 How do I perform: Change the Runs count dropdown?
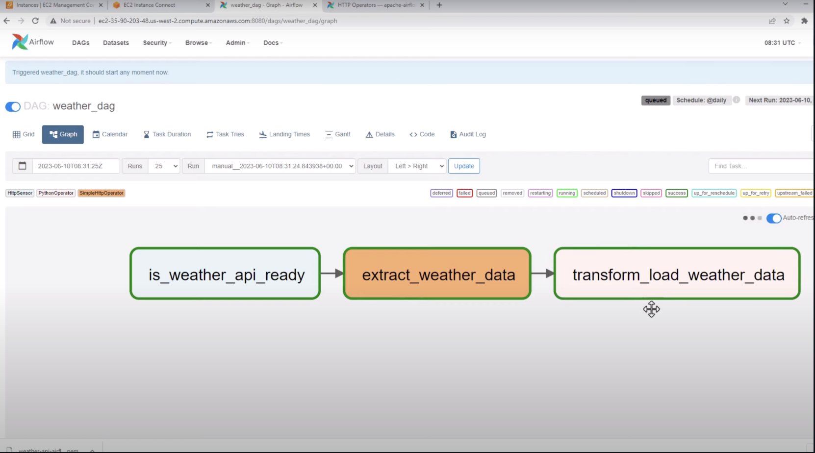(164, 166)
